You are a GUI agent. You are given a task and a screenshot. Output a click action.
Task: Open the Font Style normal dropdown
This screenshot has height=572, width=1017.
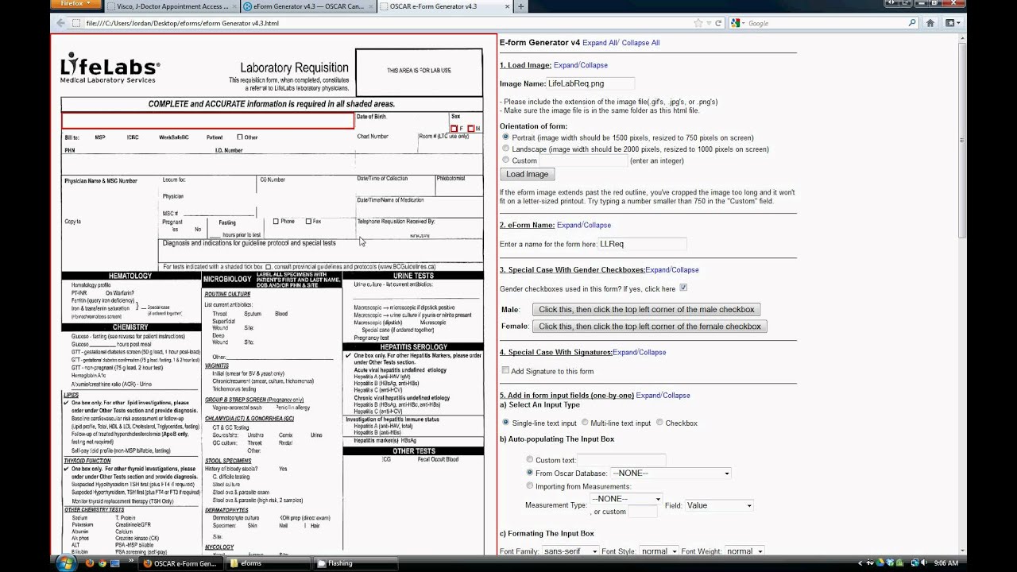[659, 551]
